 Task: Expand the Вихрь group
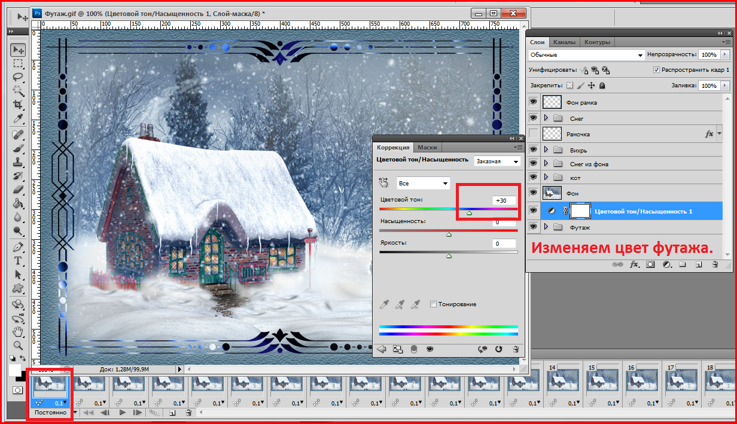[546, 150]
